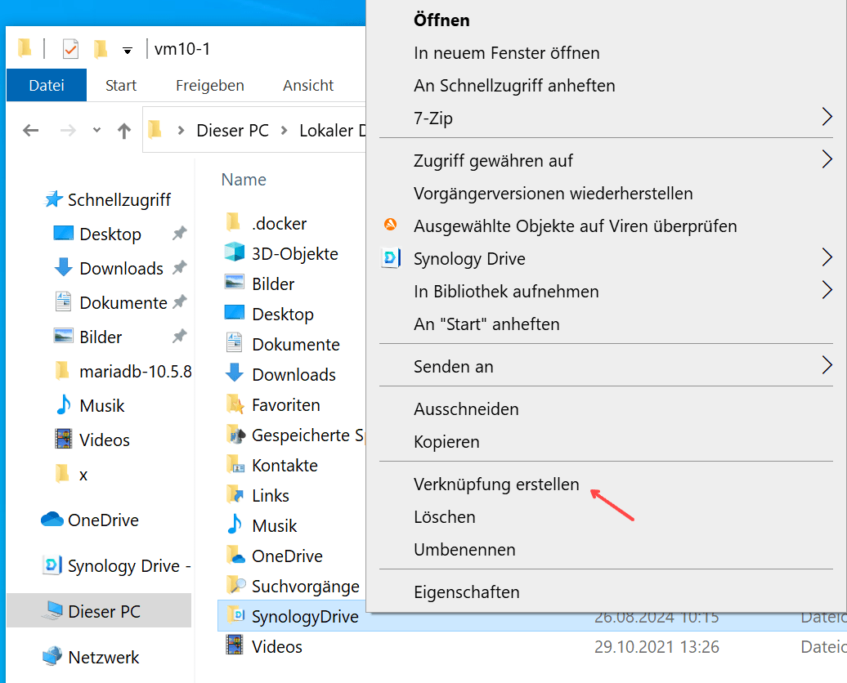Switch to the Ansicht ribbon tab
847x683 pixels.
point(308,86)
